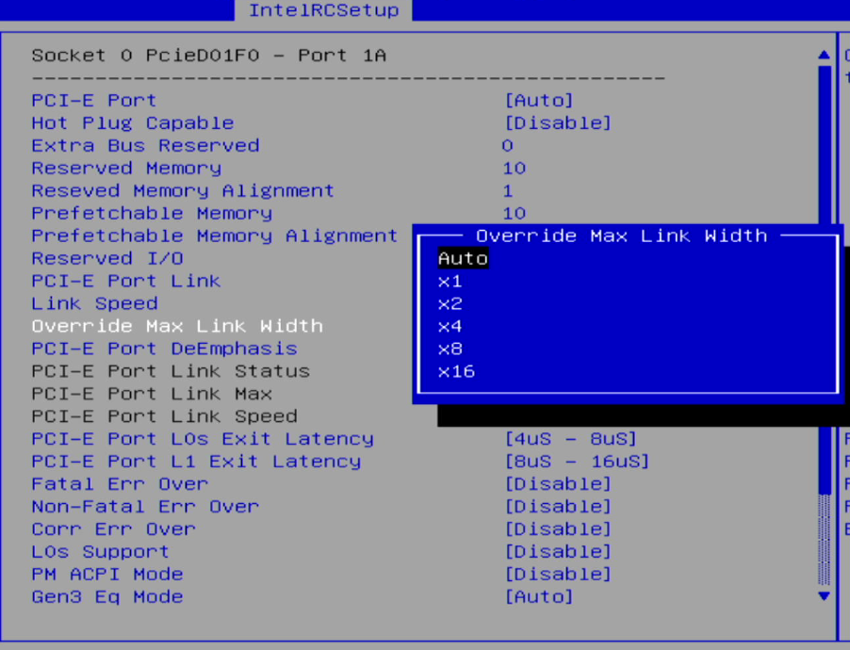Select the IntelRCSetup tab

click(323, 10)
